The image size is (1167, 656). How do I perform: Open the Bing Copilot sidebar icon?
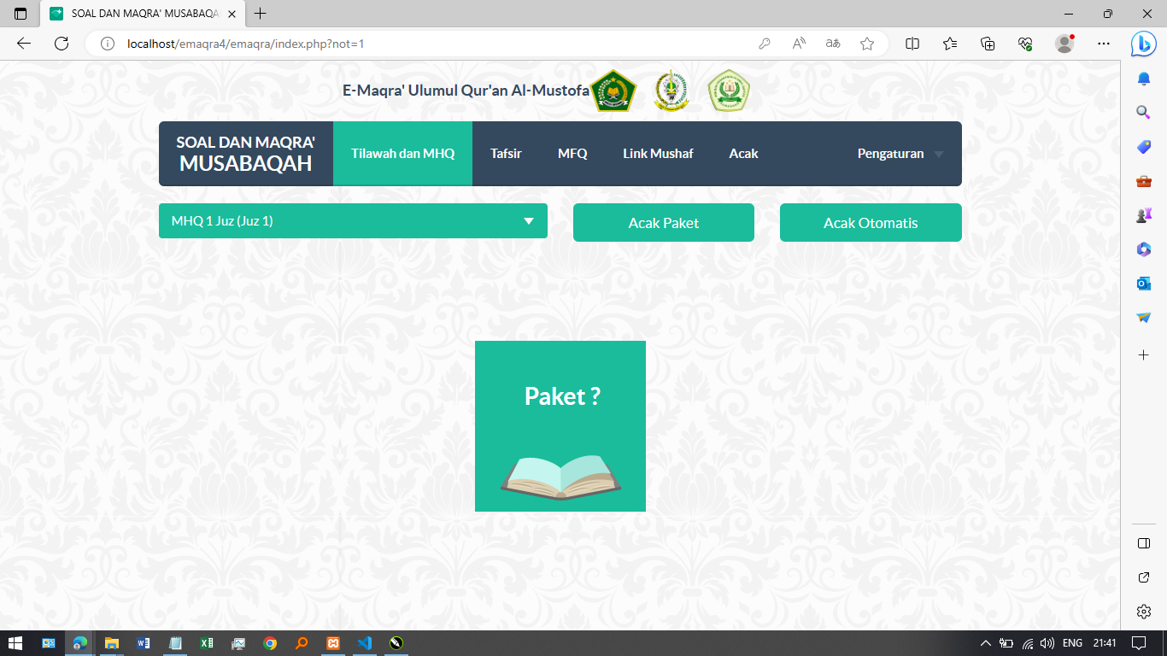[x=1143, y=44]
